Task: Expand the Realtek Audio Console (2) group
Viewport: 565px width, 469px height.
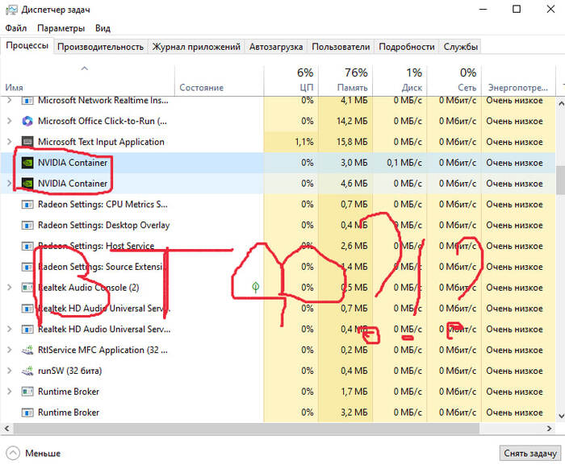Action: pos(10,288)
